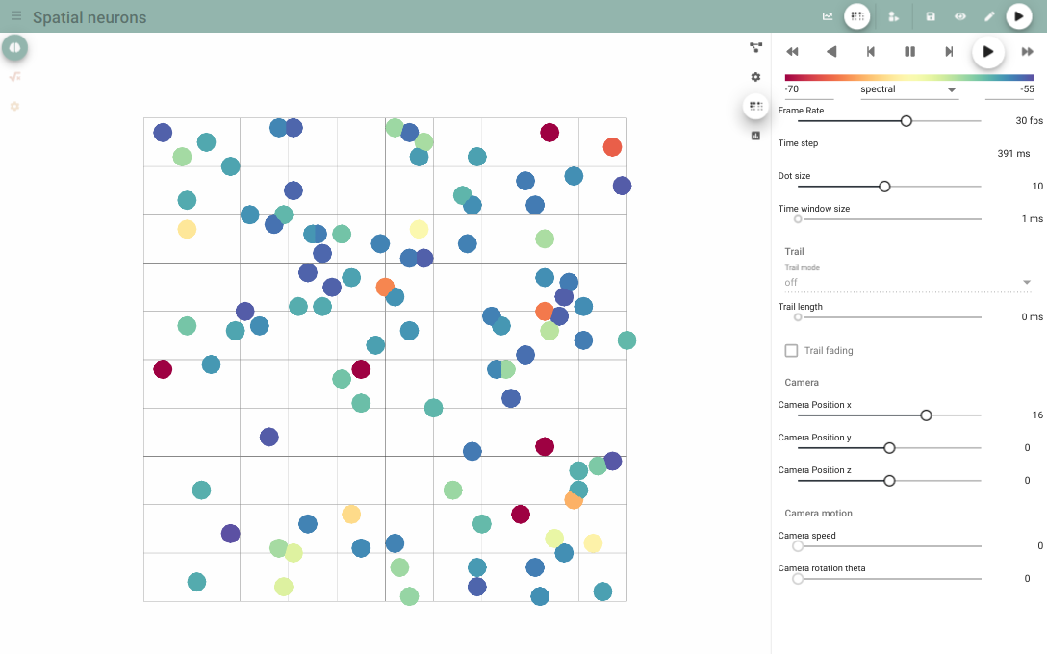
Task: Select the square-root model icon in left sidebar
Action: pyautogui.click(x=14, y=77)
